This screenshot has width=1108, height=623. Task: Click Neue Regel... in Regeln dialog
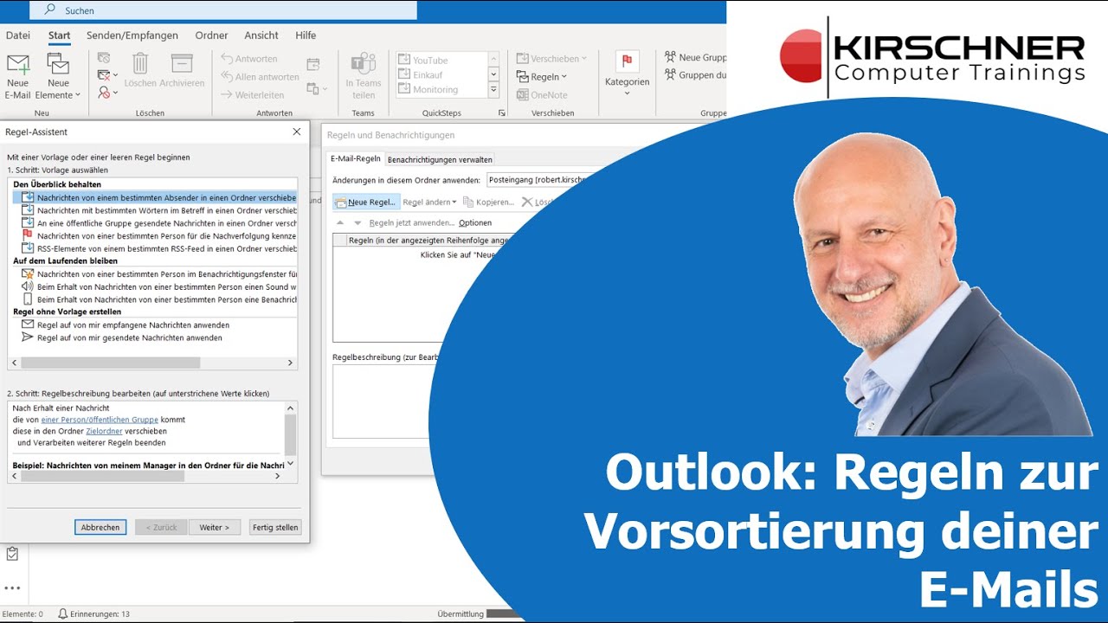coord(365,202)
